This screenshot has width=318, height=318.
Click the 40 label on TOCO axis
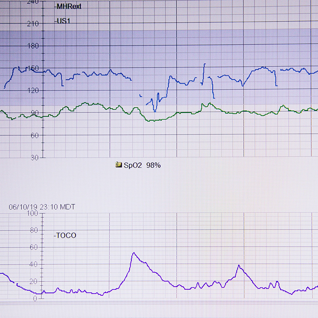click(33, 264)
